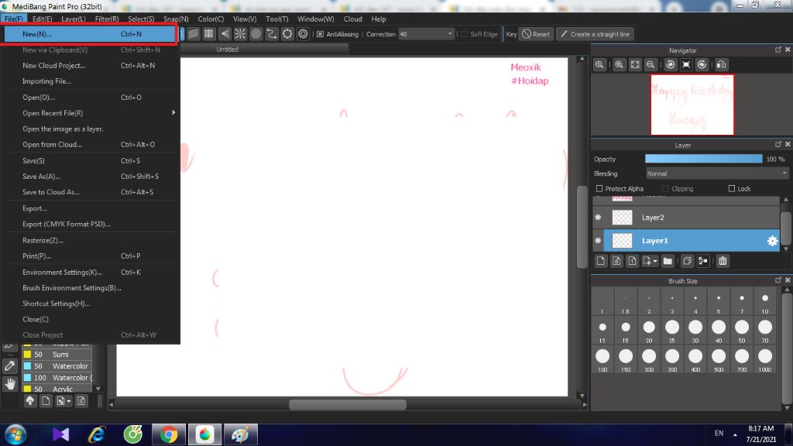Select the Watercolor 50 brush swatch
The image size is (793, 446).
(27, 366)
